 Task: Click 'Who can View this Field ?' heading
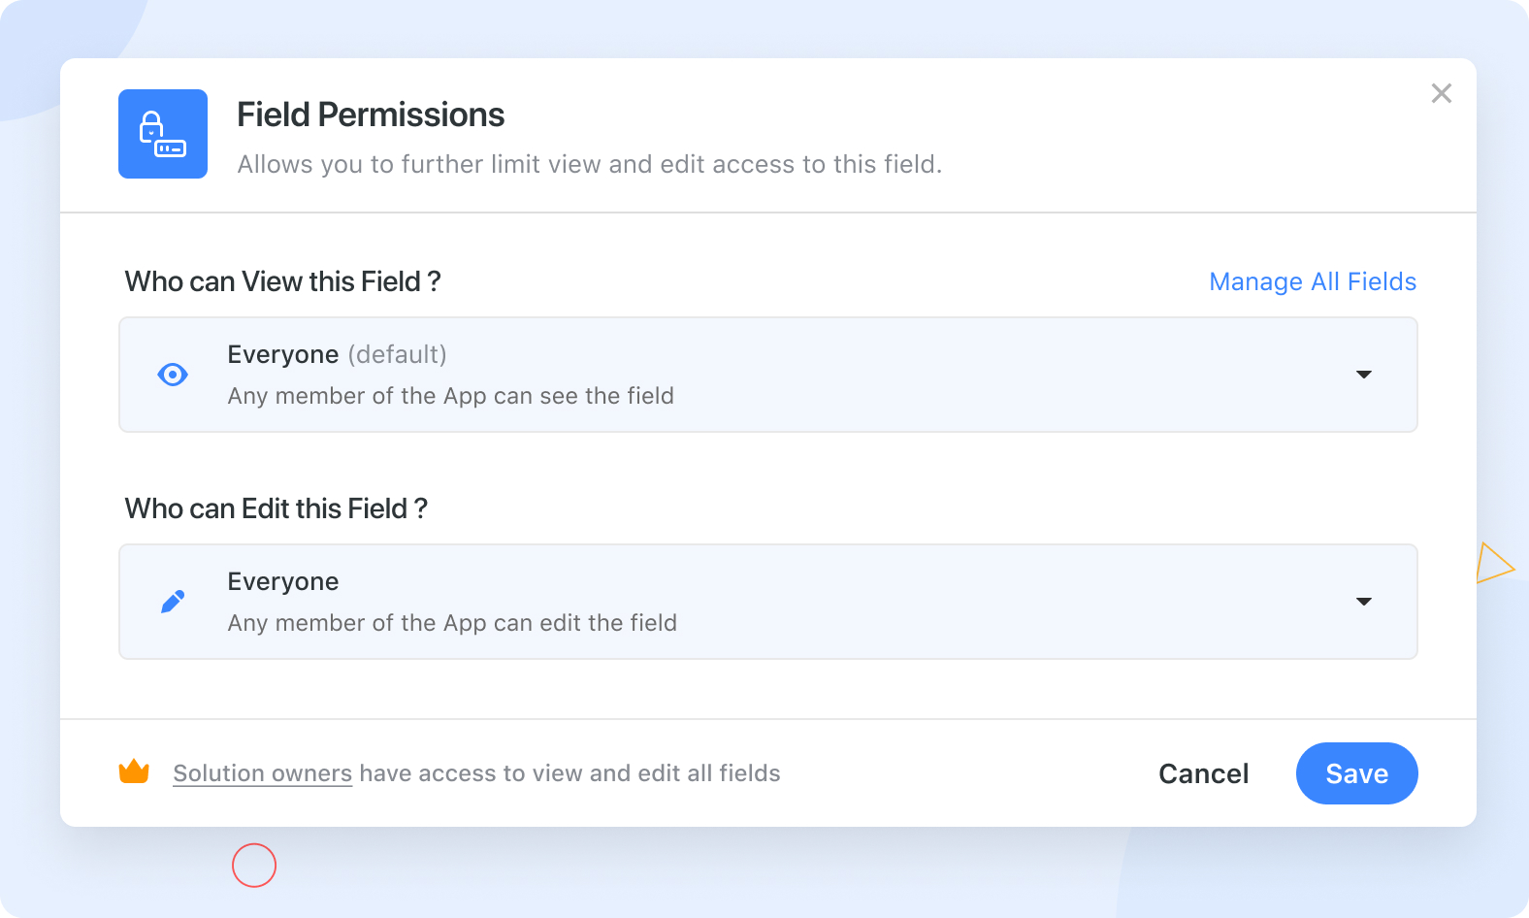[x=283, y=281]
